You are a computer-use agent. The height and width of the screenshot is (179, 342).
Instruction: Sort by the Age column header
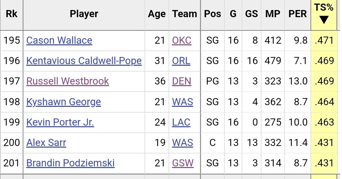pos(157,14)
